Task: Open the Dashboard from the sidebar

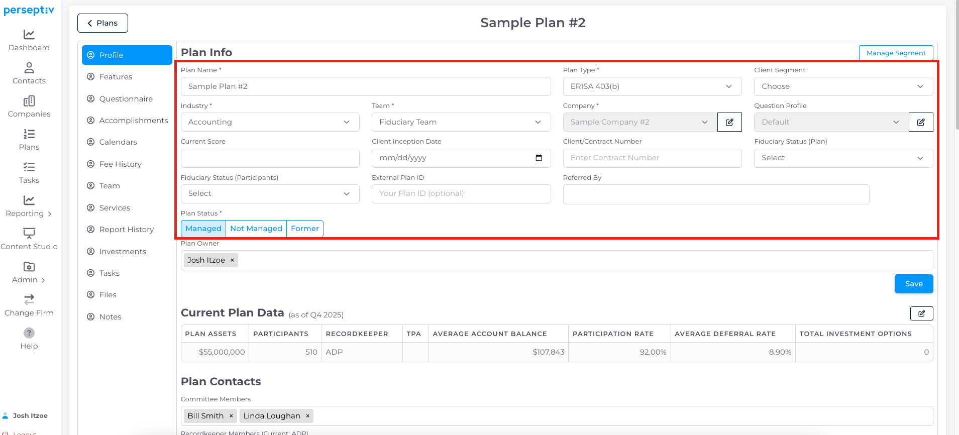Action: click(29, 41)
